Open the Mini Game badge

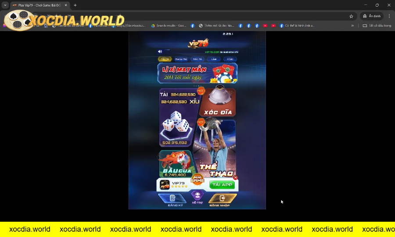coord(197,179)
